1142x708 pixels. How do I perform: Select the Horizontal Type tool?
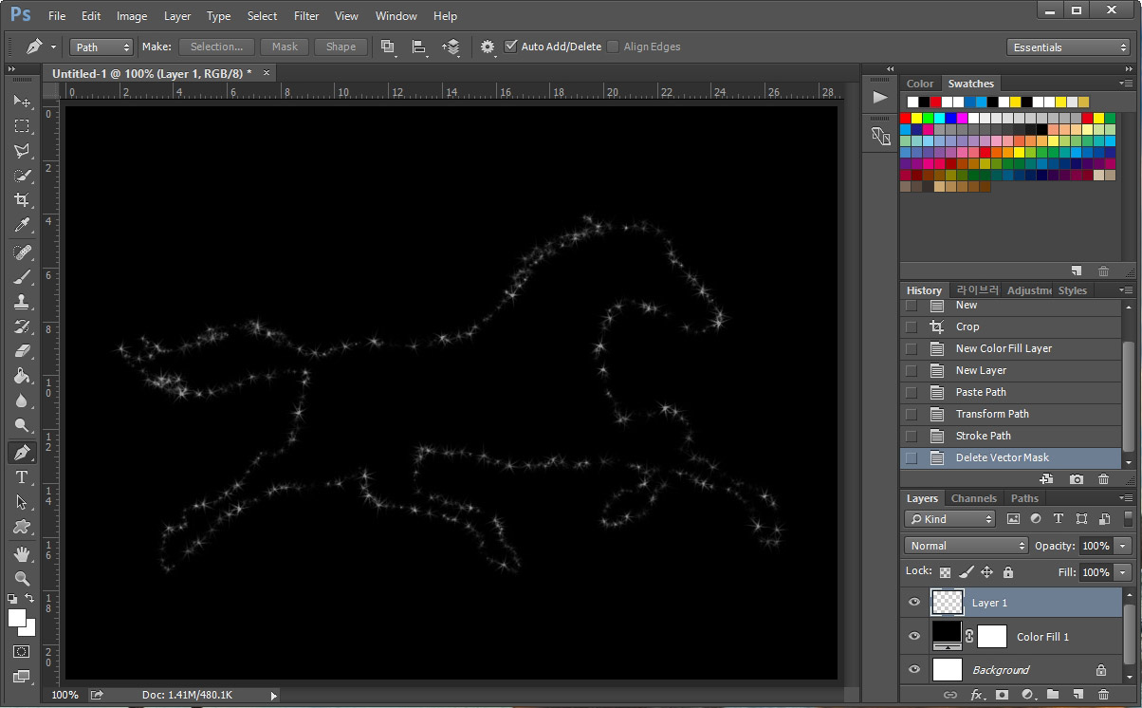pos(22,477)
